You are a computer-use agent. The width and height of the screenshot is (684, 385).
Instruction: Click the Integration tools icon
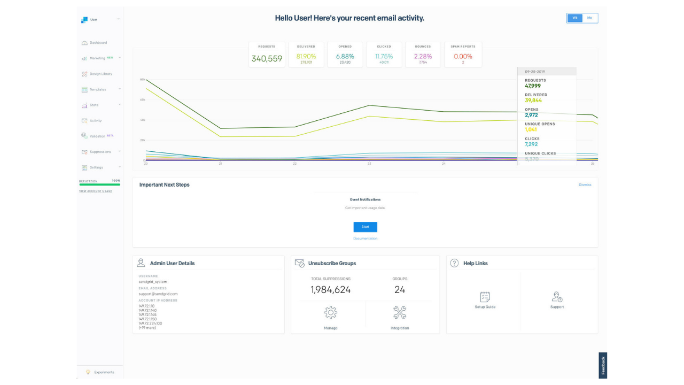click(400, 312)
